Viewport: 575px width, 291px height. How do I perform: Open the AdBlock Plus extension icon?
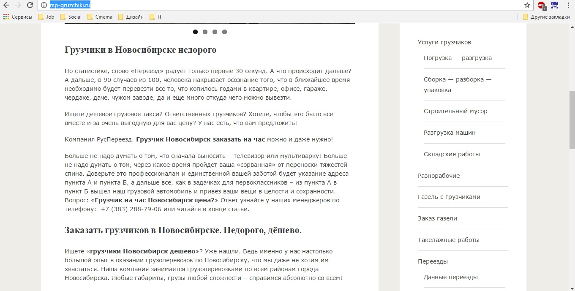(542, 5)
